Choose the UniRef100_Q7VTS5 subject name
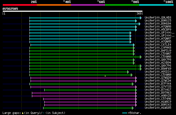The height and width of the screenshot is (115, 176). pos(158,87)
